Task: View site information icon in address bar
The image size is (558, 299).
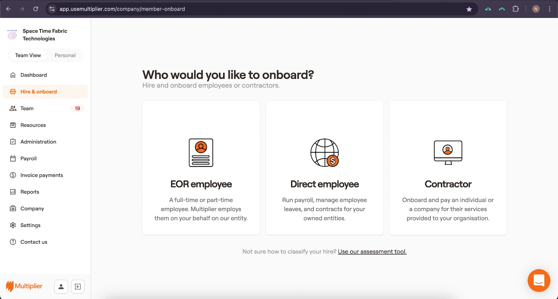Action: coord(52,9)
